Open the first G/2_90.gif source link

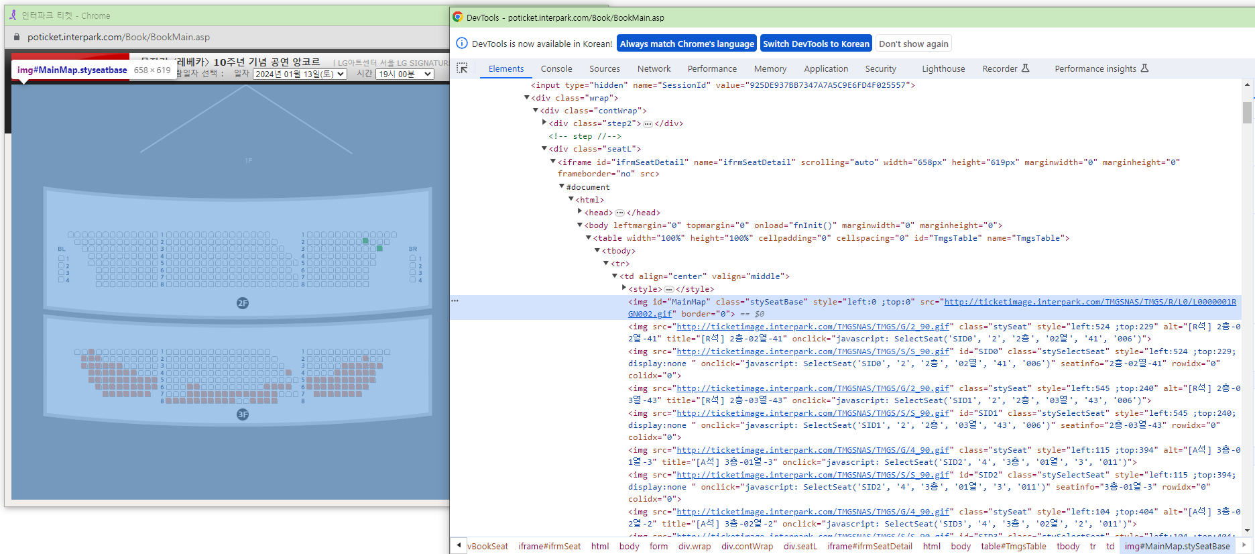[x=813, y=327]
